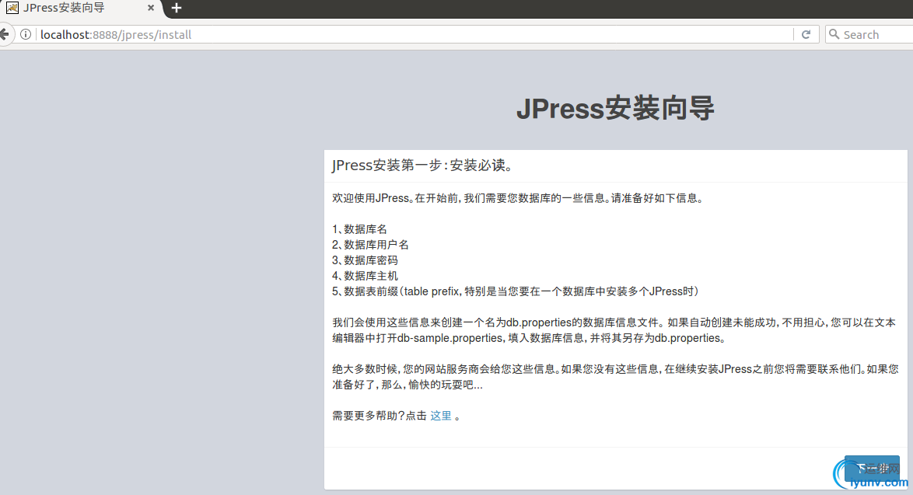The image size is (913, 495).
Task: Open site info icon in address bar
Action: click(x=26, y=34)
